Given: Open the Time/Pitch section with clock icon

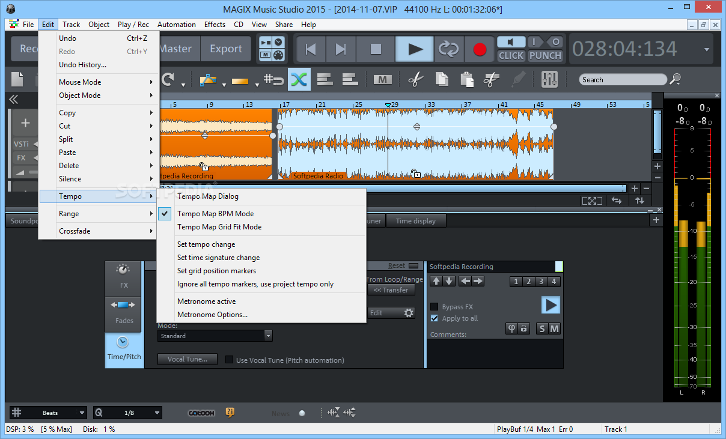Looking at the screenshot, I should [x=124, y=350].
